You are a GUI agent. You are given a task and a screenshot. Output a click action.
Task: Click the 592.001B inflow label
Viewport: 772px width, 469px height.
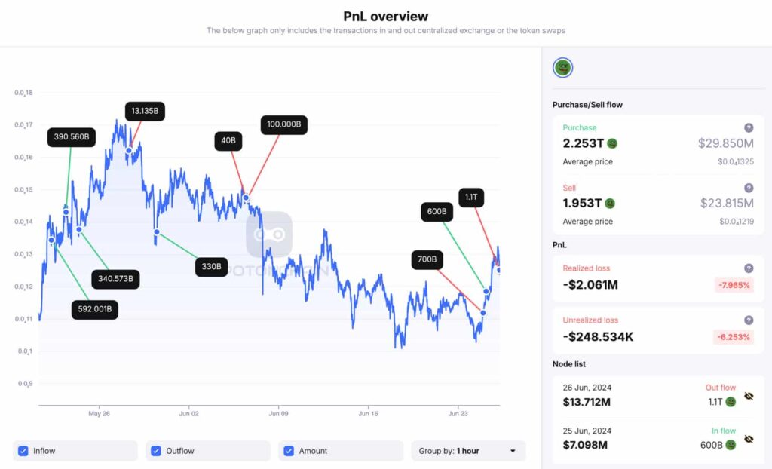(x=95, y=309)
